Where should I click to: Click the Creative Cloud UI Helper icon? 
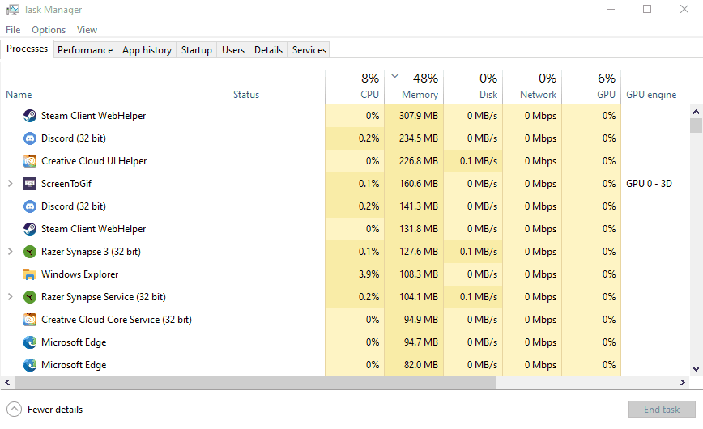pos(30,161)
